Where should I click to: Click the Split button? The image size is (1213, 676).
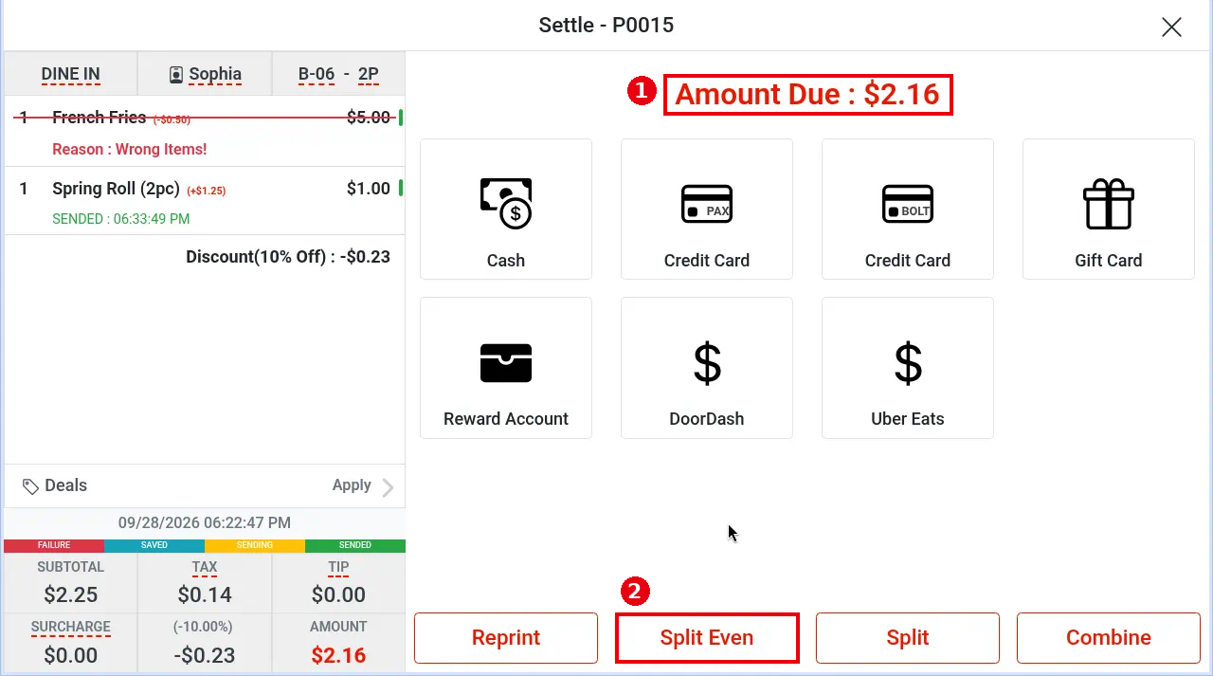[x=908, y=638]
